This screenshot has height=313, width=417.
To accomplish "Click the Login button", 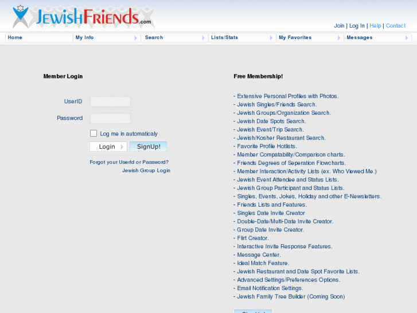I will 108,147.
